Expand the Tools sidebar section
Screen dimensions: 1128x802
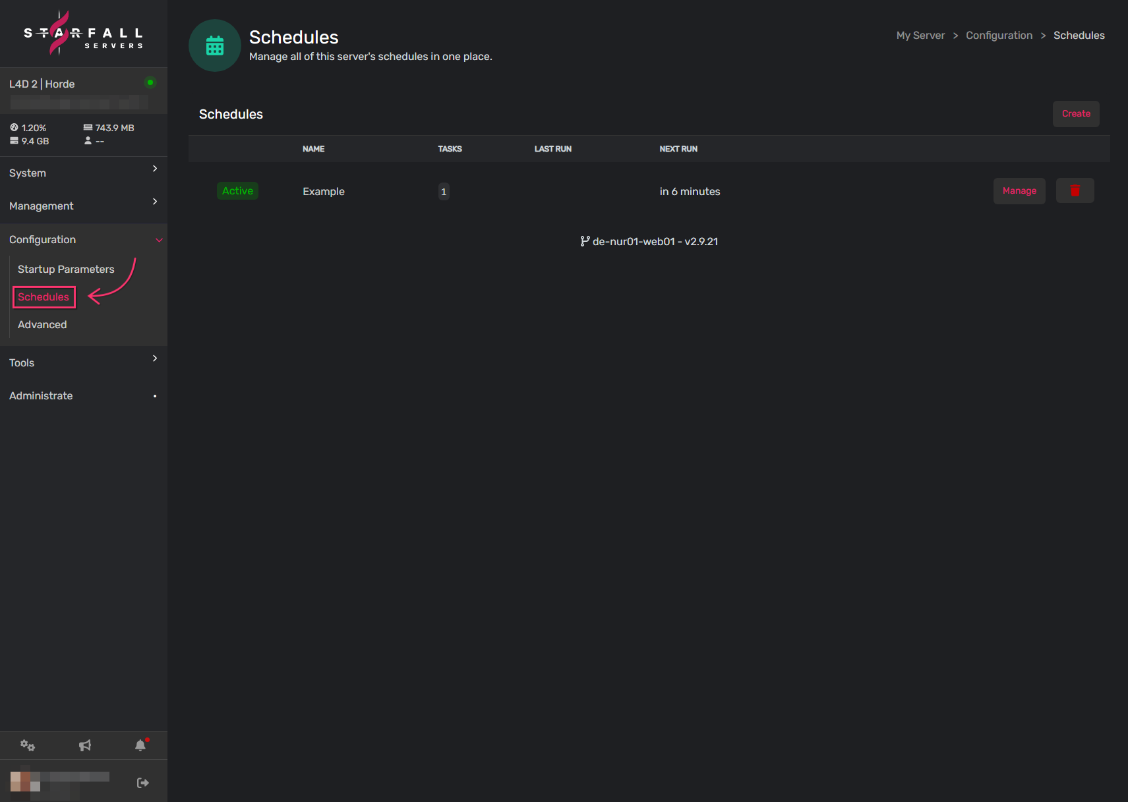pyautogui.click(x=84, y=362)
